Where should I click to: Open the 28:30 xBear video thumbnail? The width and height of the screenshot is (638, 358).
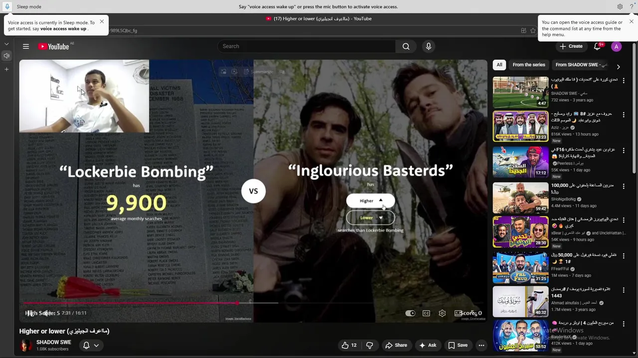[x=520, y=232]
